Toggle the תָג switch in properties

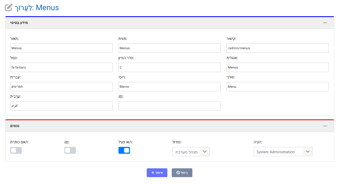(70, 150)
